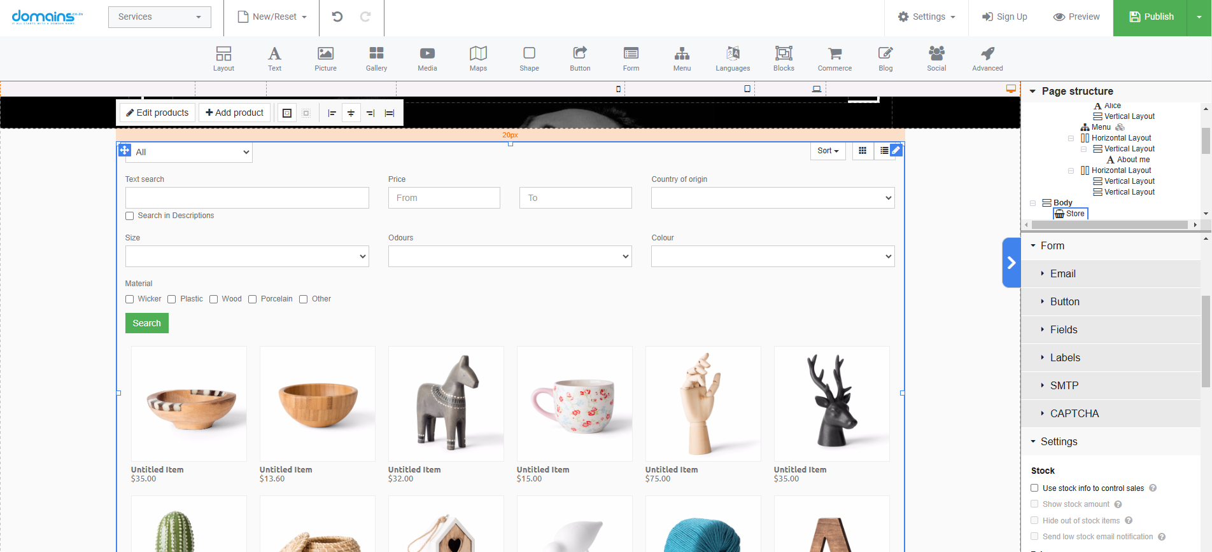Switch store to grid view icon
1212x552 pixels.
click(863, 151)
